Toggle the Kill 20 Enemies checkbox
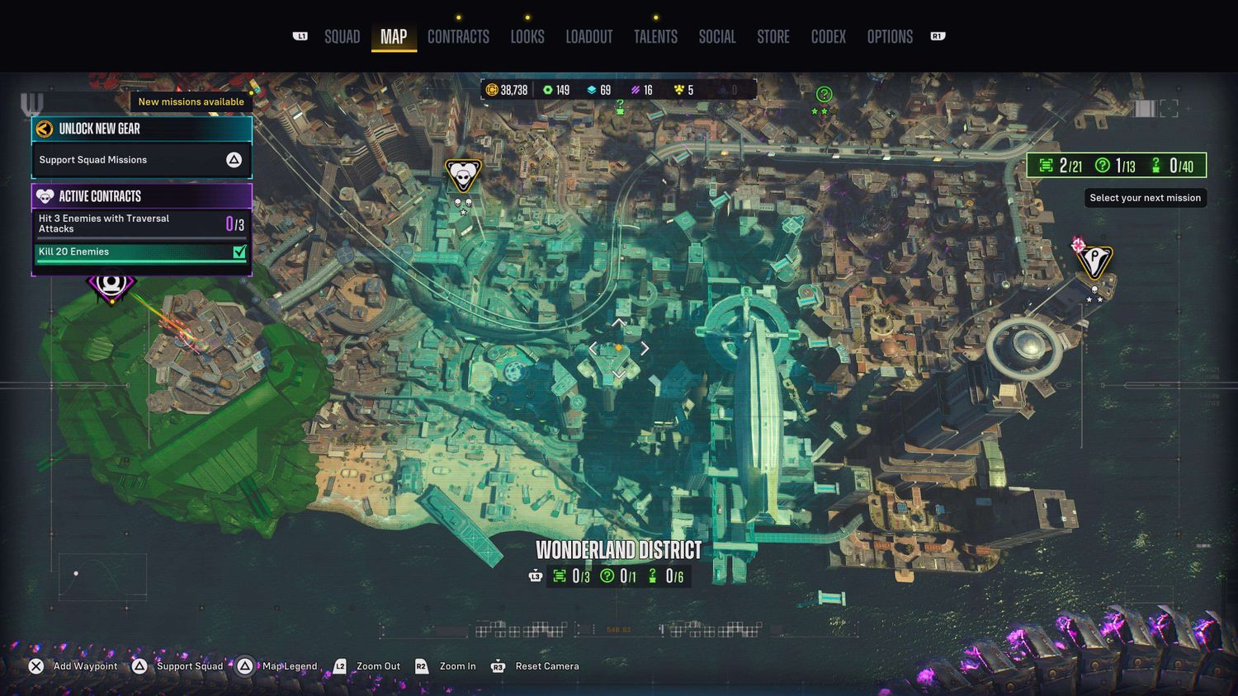 [x=239, y=252]
